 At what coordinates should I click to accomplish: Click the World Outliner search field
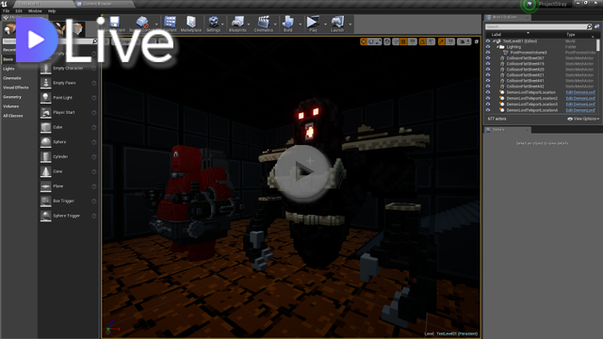536,27
